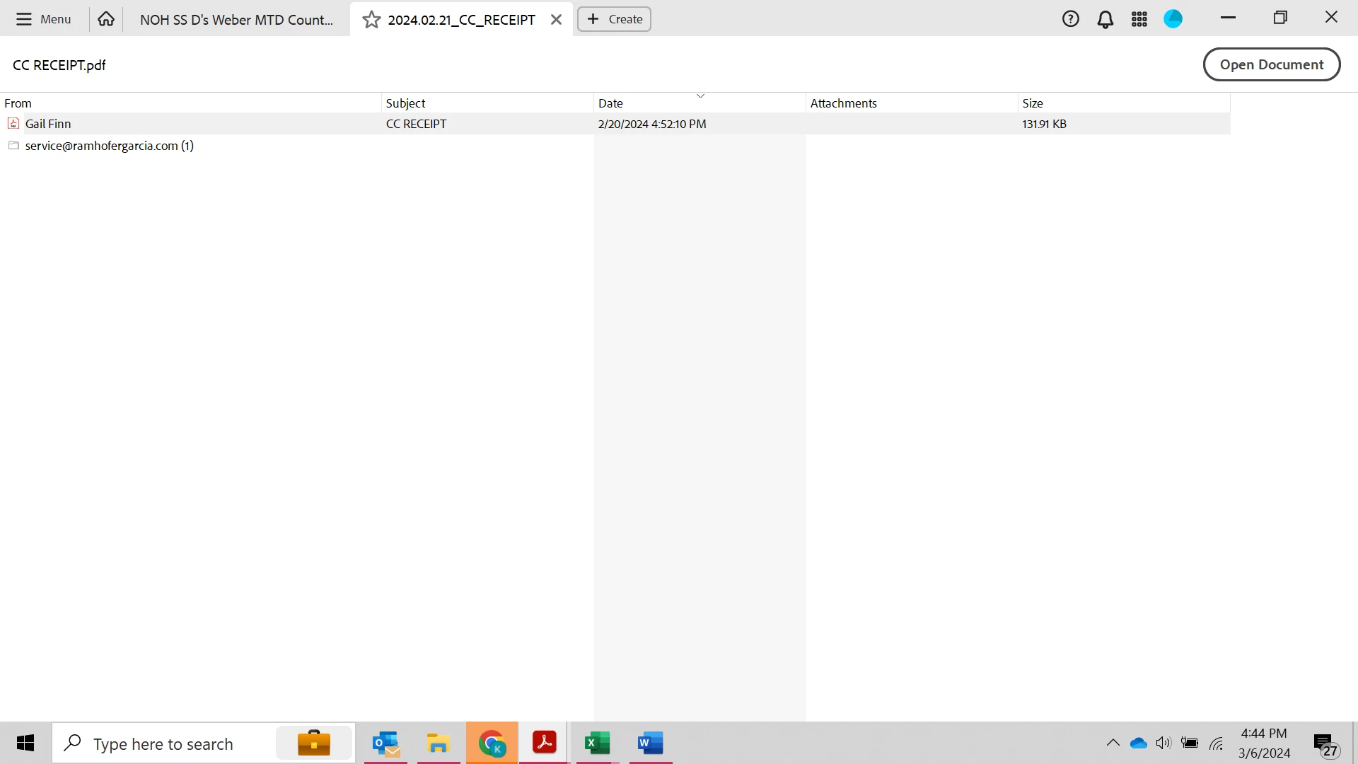Open the notifications bell
Viewport: 1358px width, 764px height.
click(1105, 19)
